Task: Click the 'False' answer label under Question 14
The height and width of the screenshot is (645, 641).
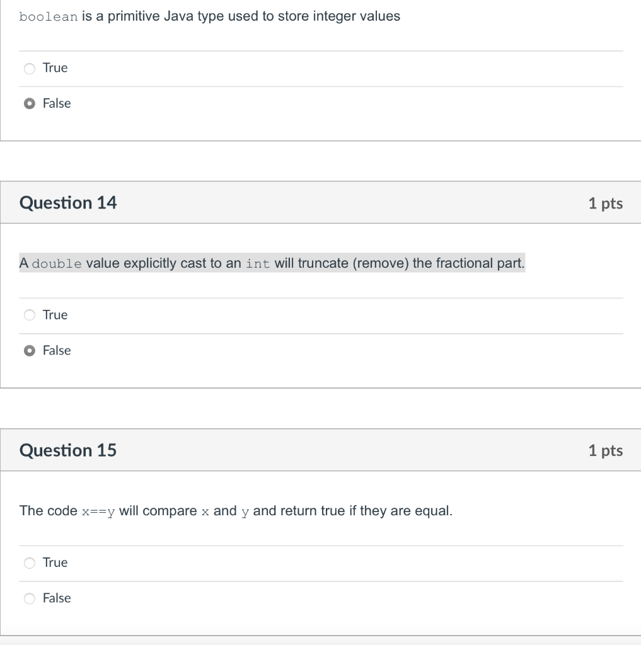Action: [57, 350]
